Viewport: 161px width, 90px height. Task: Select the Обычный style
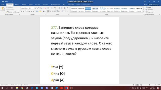point(74,9)
